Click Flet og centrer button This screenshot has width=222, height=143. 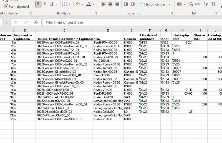152,4
